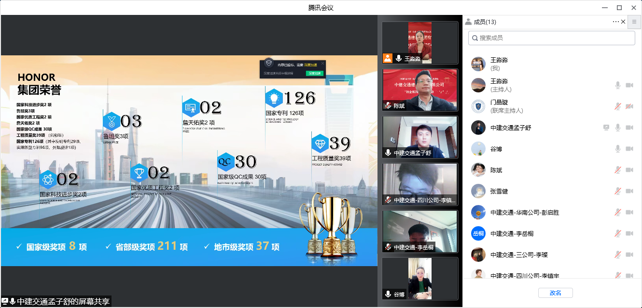Toggle disabled camera for 门晶璇
Image resolution: width=642 pixels, height=308 pixels.
coord(629,106)
